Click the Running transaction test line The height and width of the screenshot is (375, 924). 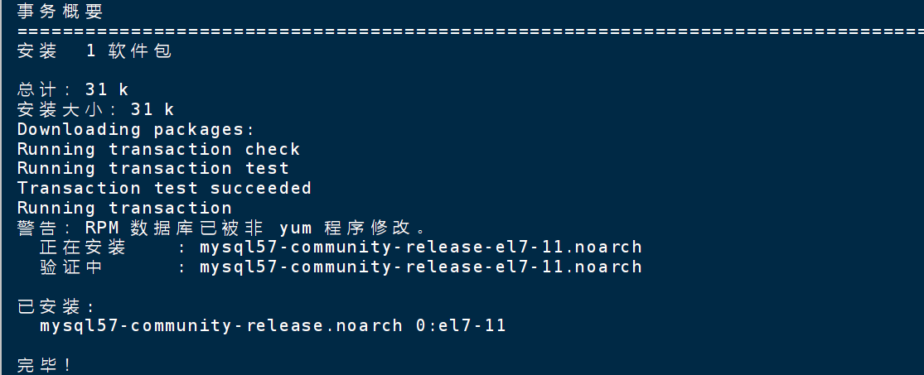coord(153,168)
